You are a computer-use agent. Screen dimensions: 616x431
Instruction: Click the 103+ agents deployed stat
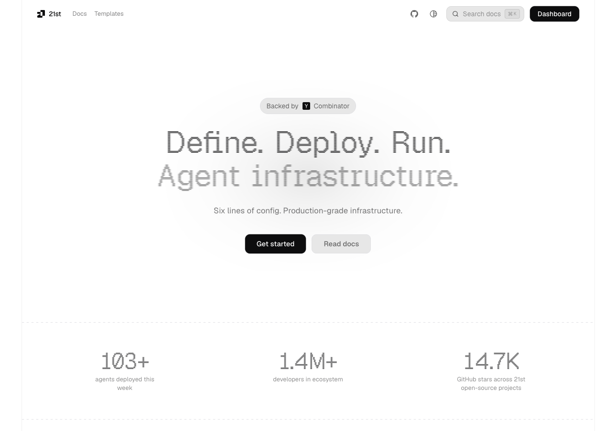[x=125, y=361]
